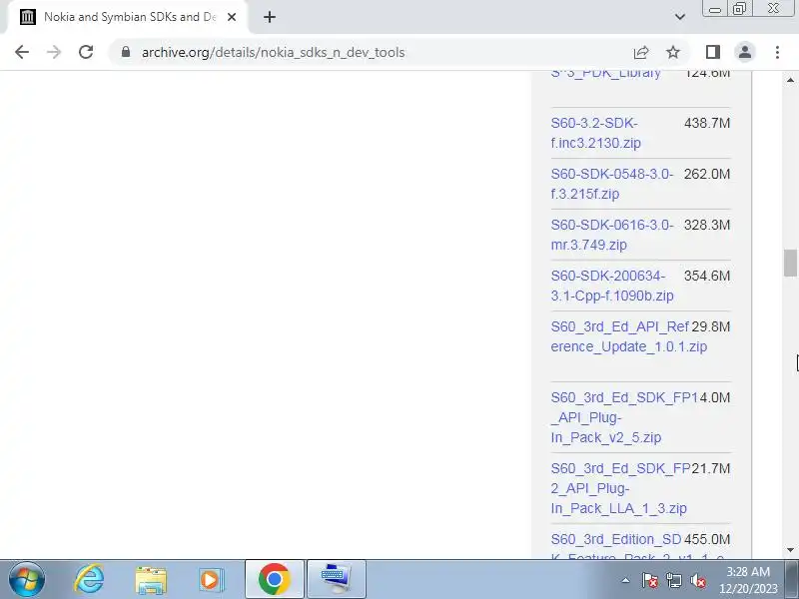799x599 pixels.
Task: Click the 328.3M file size text
Action: pyautogui.click(x=707, y=226)
